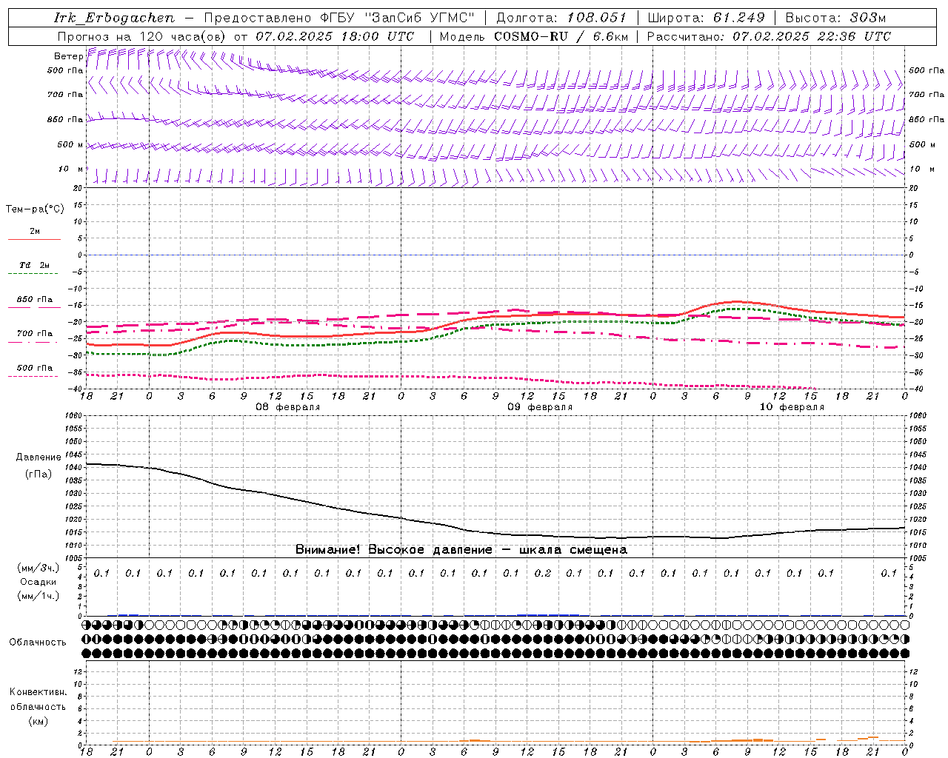Viewport: 948px width, 758px height.
Task: Select the latitude value Широта: 61.249
Action: click(x=706, y=18)
